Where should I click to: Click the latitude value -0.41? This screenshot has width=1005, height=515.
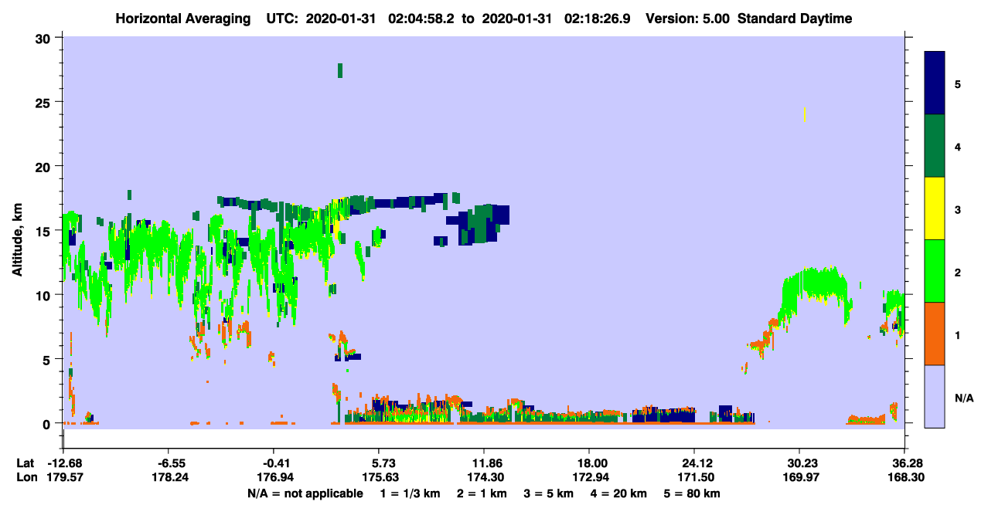click(274, 463)
